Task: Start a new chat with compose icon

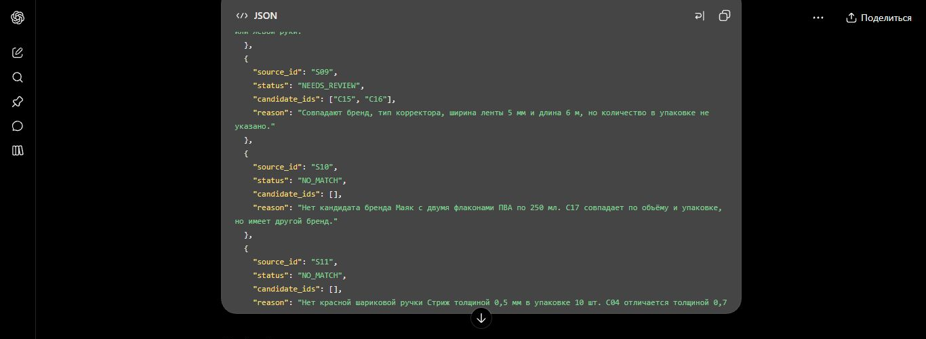Action: (18, 53)
